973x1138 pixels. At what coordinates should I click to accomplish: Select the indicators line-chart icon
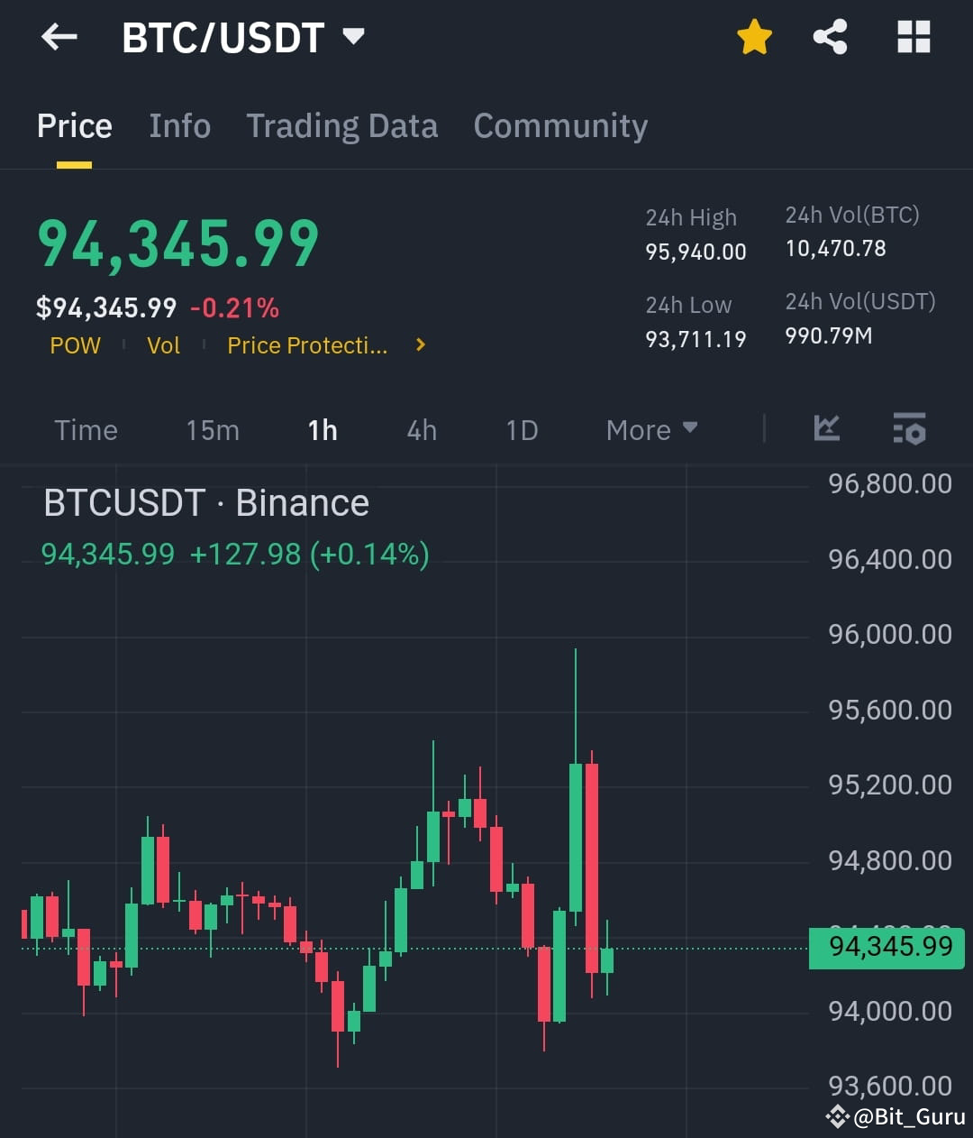coord(826,429)
